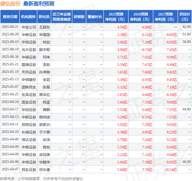Screen dimensions: 192x181
Task: Click 9.99亿 2027 profit value
Action: [172, 57]
